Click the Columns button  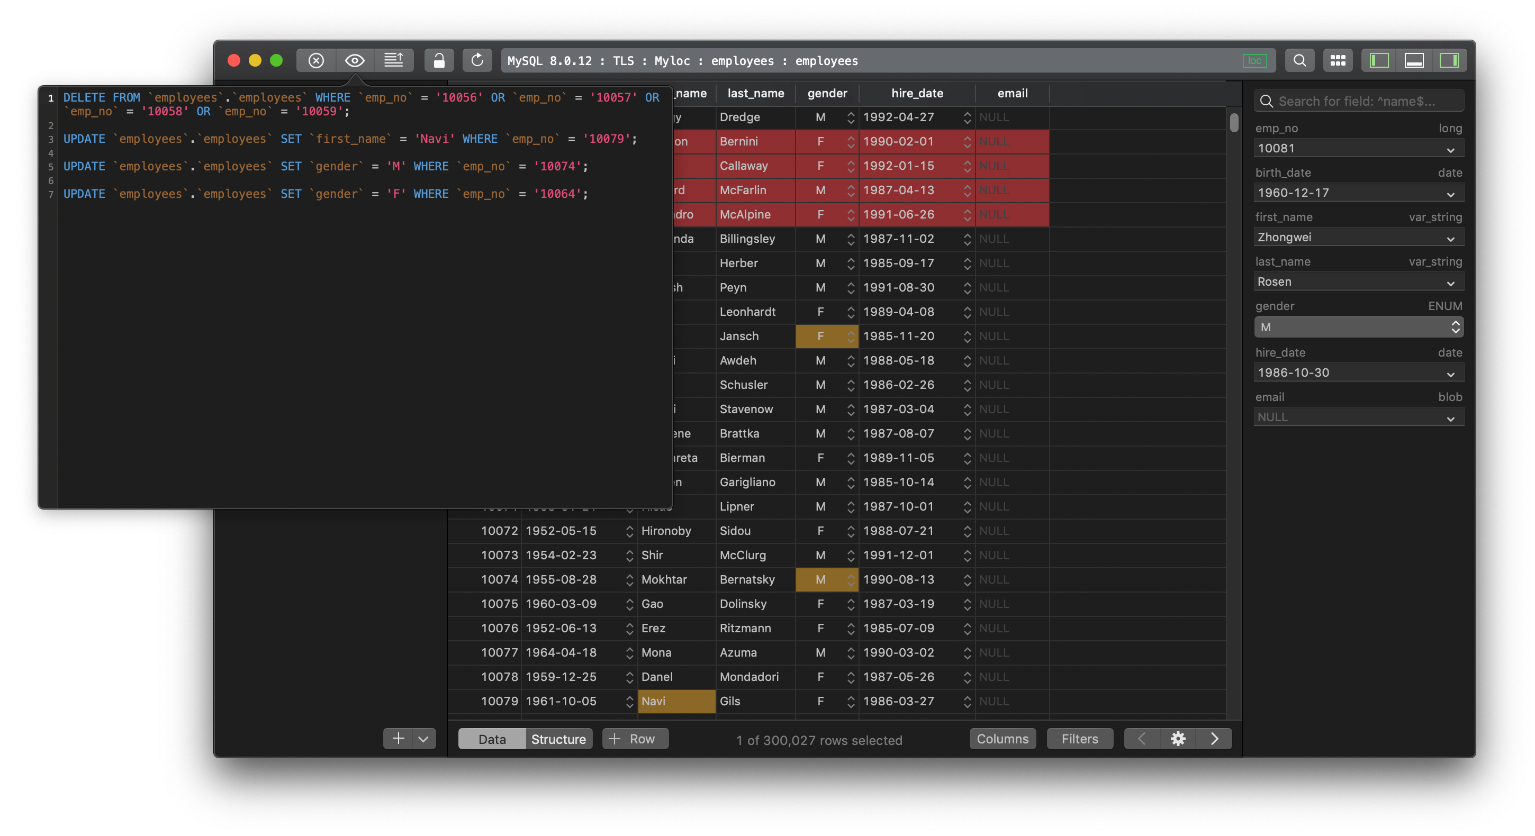(1003, 739)
